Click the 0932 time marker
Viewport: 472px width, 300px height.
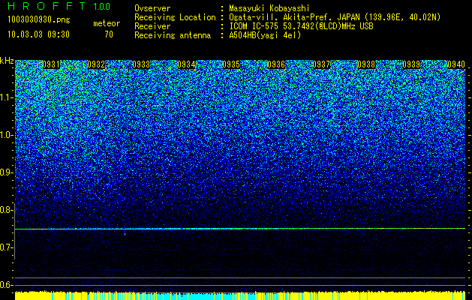pyautogui.click(x=96, y=64)
